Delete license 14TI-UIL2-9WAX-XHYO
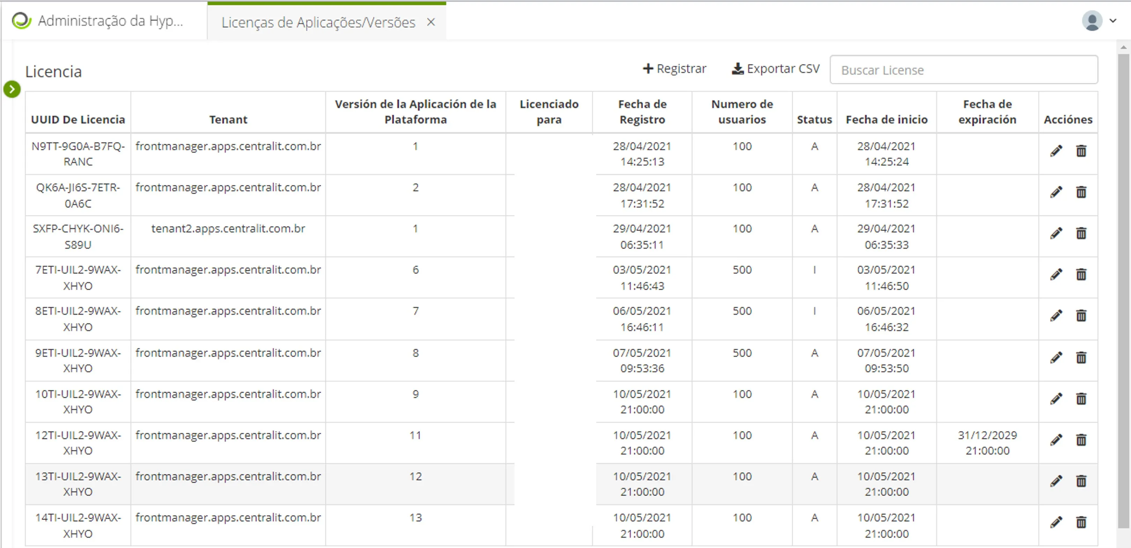Viewport: 1131px width, 548px height. tap(1081, 522)
